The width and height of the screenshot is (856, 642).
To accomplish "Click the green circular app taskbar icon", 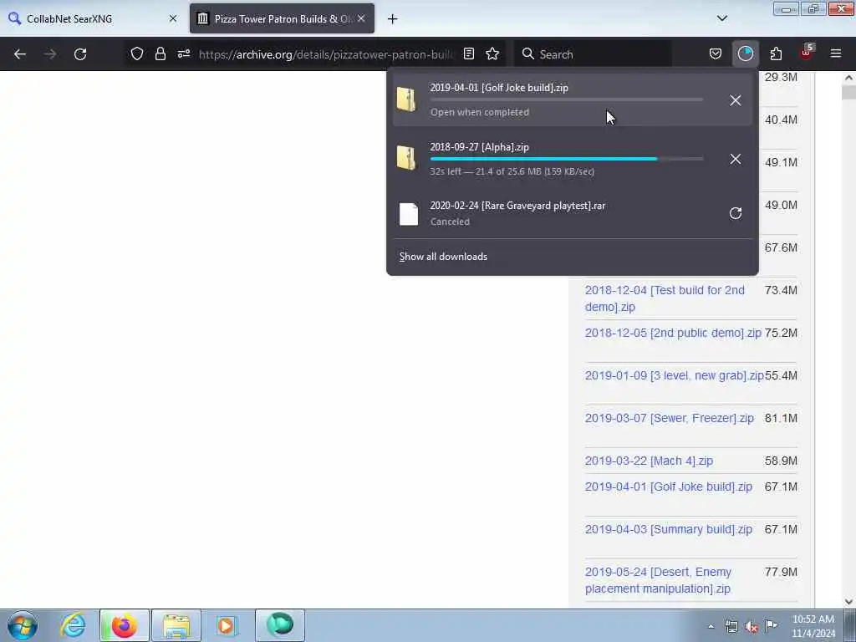I will [280, 625].
